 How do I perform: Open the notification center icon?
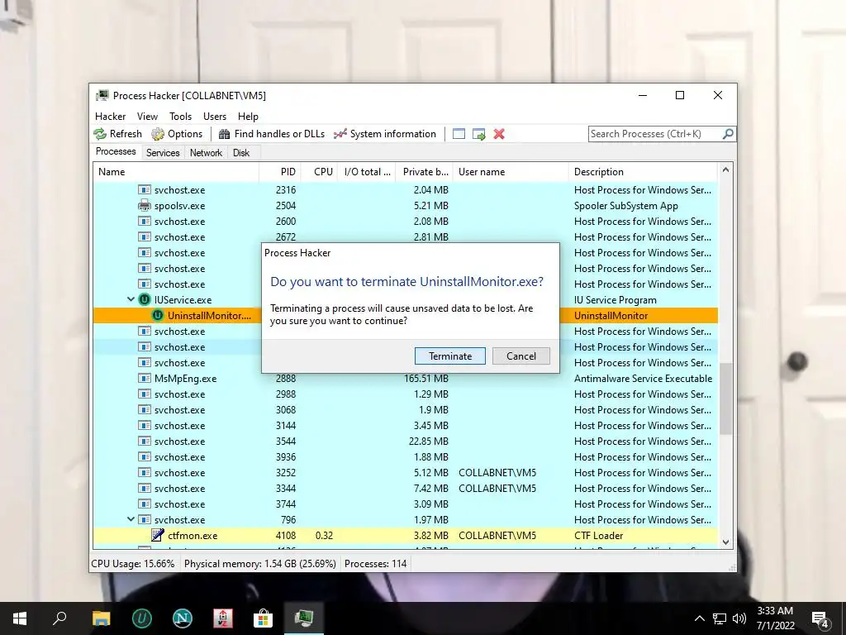coord(820,618)
